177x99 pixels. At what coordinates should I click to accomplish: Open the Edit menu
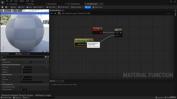[11, 1]
